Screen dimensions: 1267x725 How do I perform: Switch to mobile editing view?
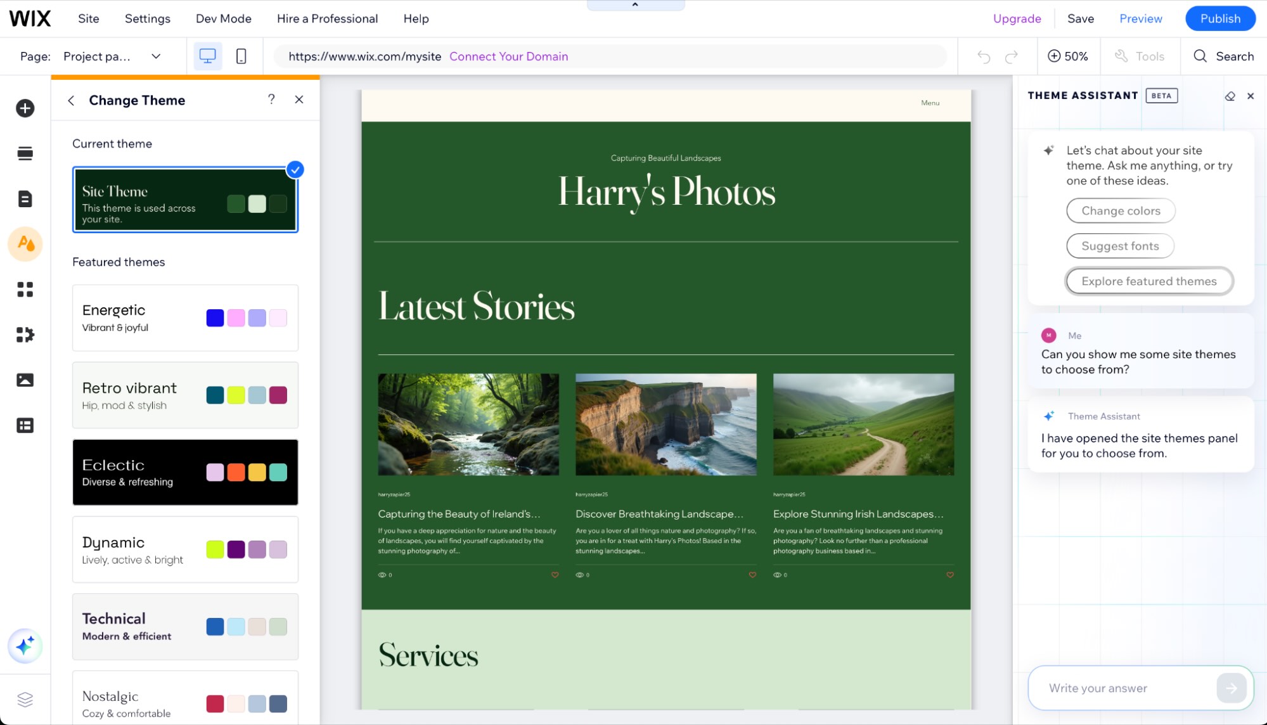click(241, 56)
